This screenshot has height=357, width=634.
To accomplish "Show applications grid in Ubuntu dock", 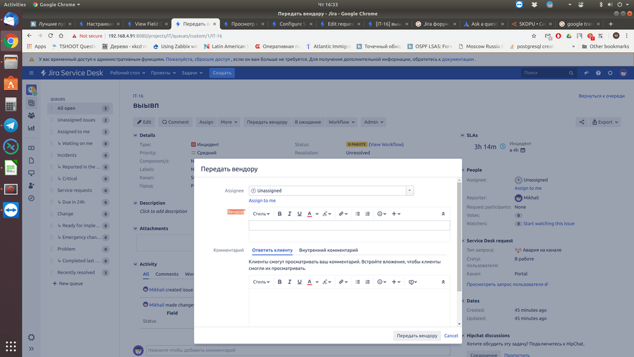I will 11,346.
